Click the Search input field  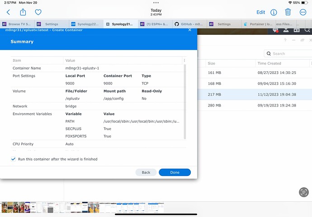[x=288, y=53]
